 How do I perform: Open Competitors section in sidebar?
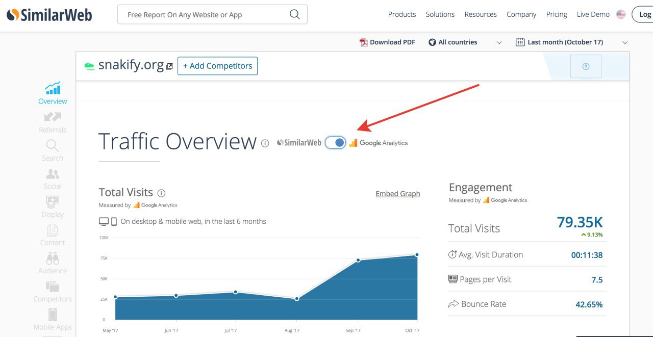tap(53, 292)
